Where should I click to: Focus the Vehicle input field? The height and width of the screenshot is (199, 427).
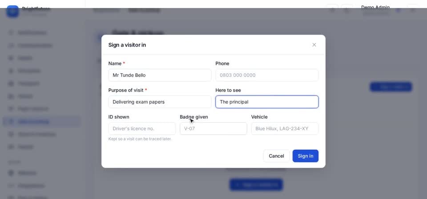[x=285, y=128]
